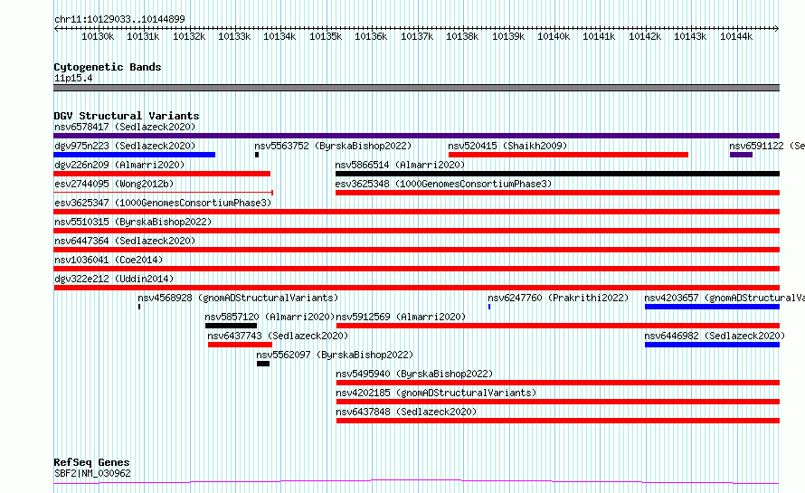Click nsv520415 (Shaikh2009) variant label
The image size is (805, 493).
tap(507, 146)
